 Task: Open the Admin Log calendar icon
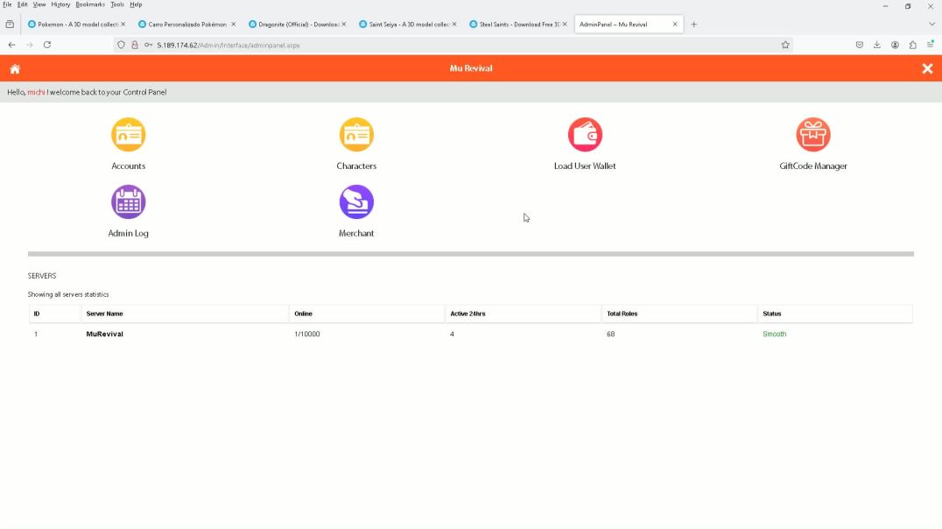point(128,202)
